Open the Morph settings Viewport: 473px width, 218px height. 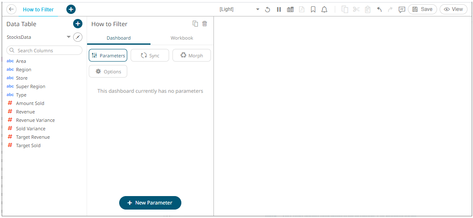click(x=191, y=55)
